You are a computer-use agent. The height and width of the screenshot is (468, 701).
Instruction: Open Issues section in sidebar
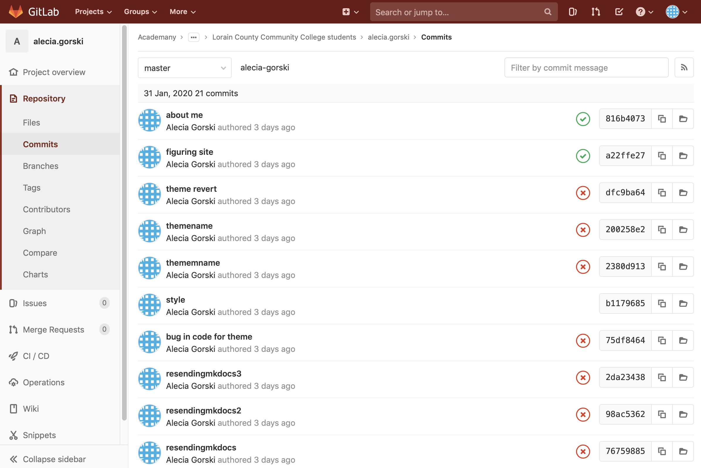pos(35,302)
